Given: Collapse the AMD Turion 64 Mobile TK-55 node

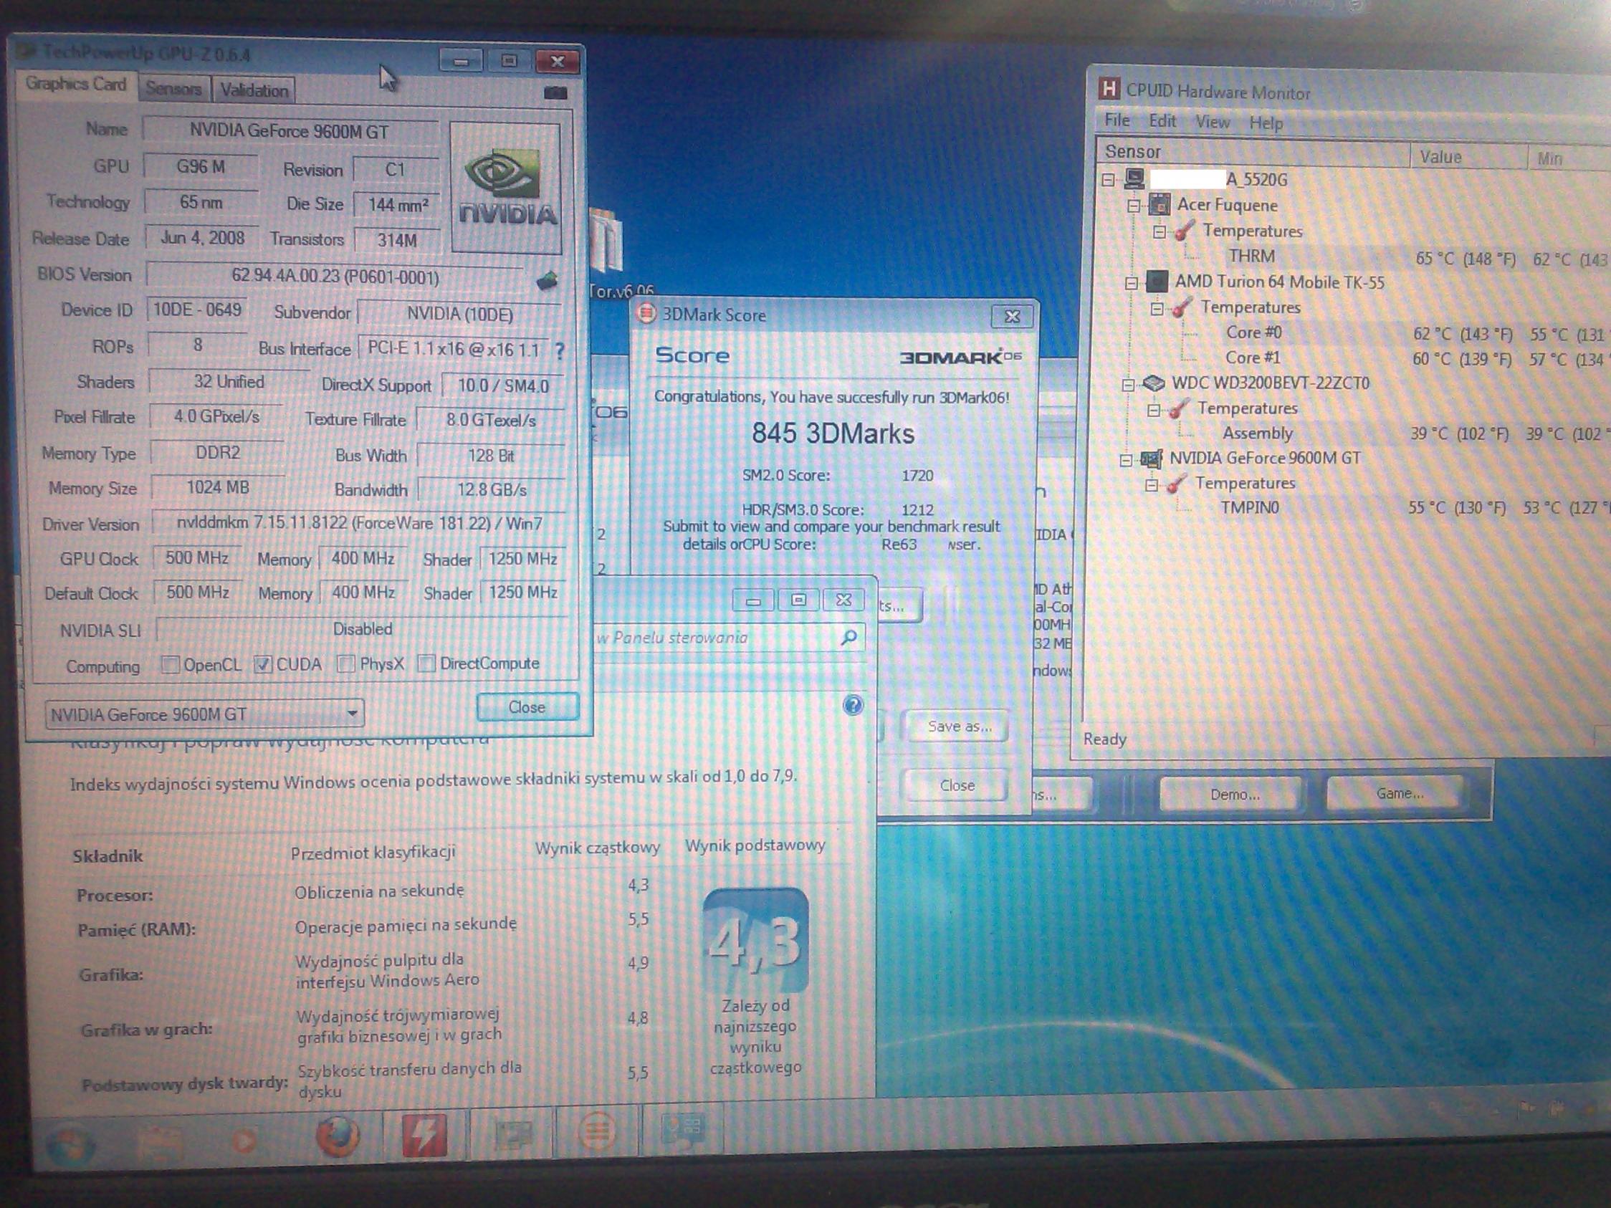Looking at the screenshot, I should (x=1132, y=282).
